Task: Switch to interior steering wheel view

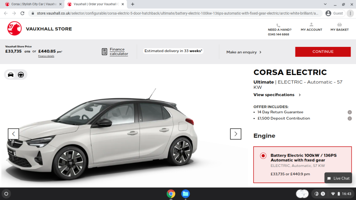Action: (21, 75)
